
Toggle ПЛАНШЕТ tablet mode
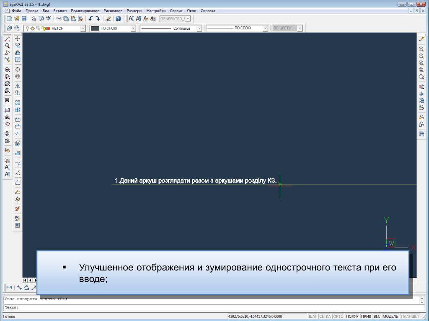410,316
